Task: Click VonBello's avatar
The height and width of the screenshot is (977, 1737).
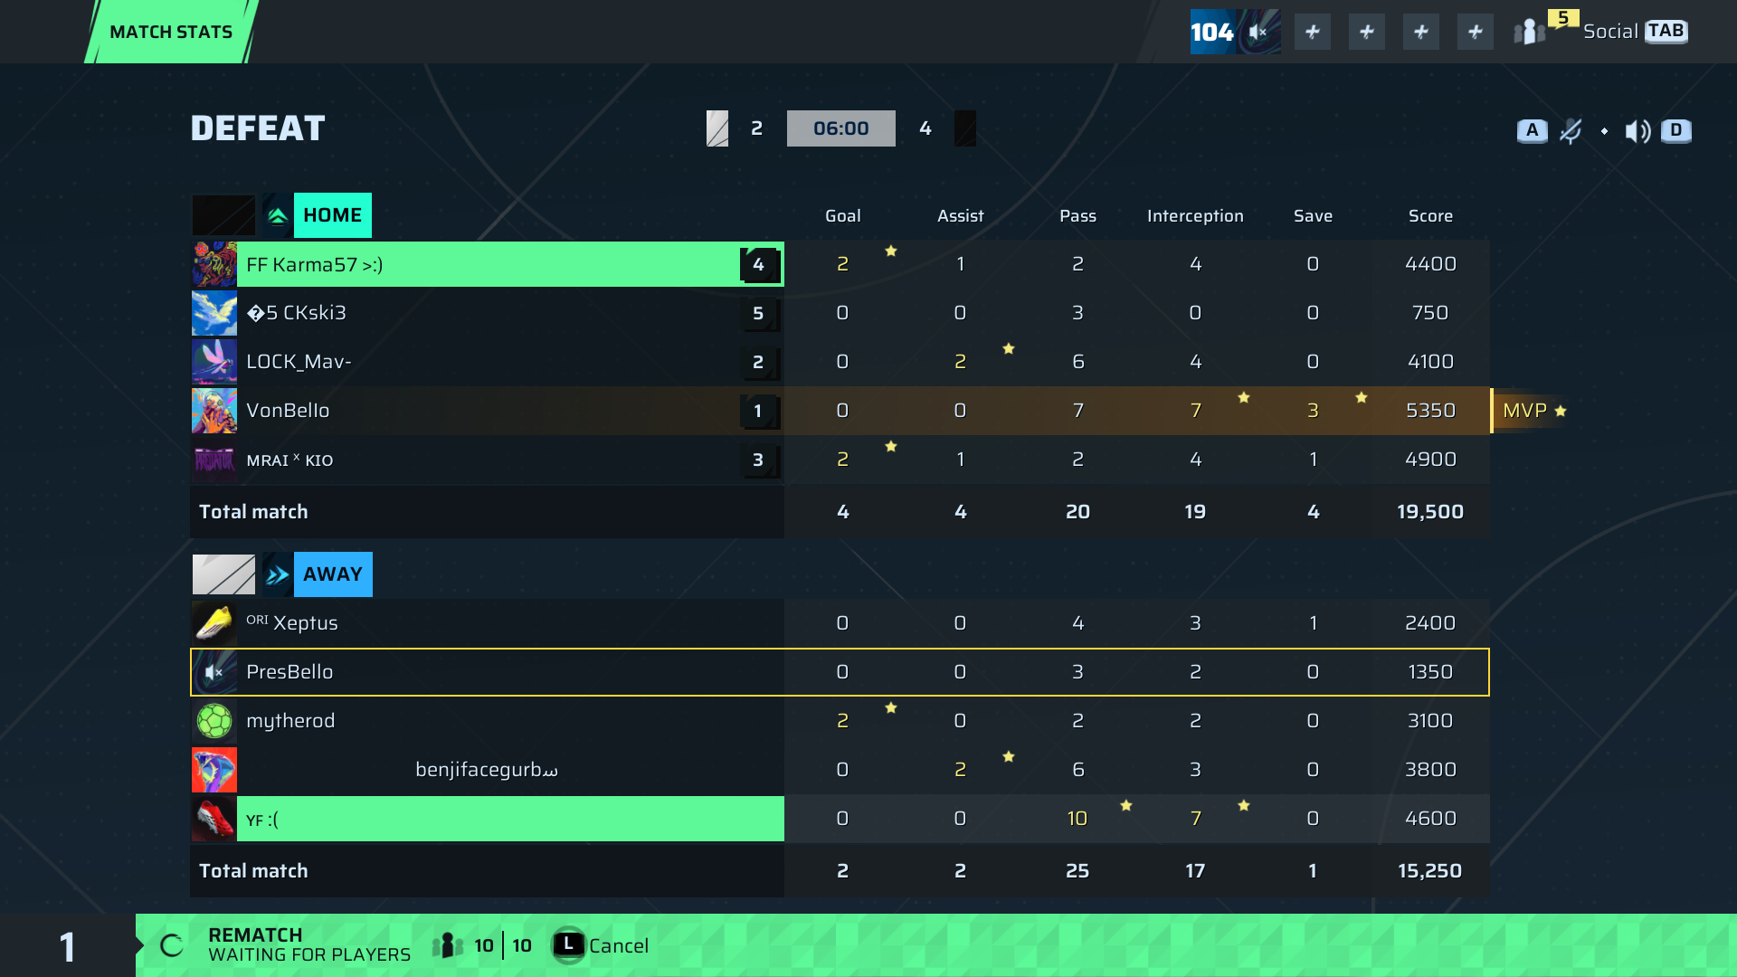Action: pyautogui.click(x=214, y=411)
